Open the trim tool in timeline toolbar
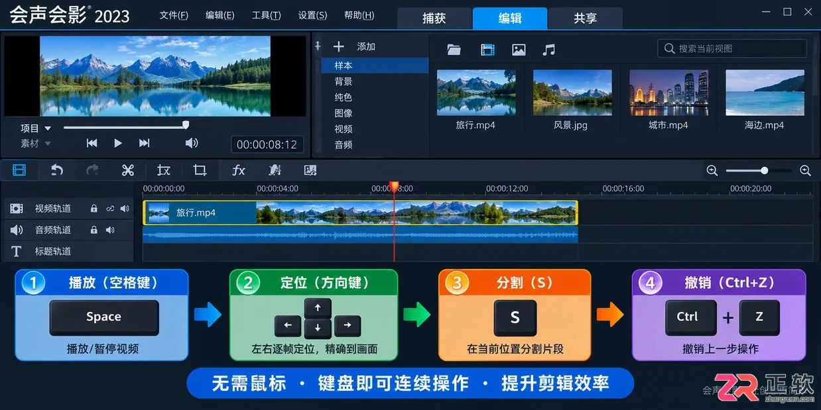 [164, 170]
